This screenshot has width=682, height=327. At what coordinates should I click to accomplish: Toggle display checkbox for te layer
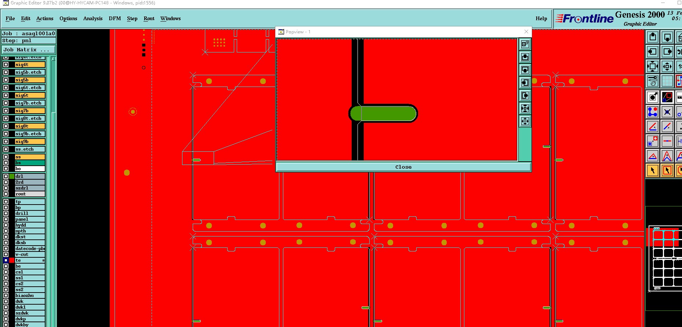(x=6, y=260)
